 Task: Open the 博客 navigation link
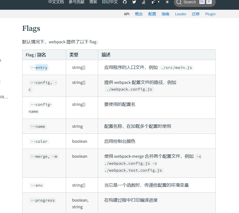[x=93, y=2]
